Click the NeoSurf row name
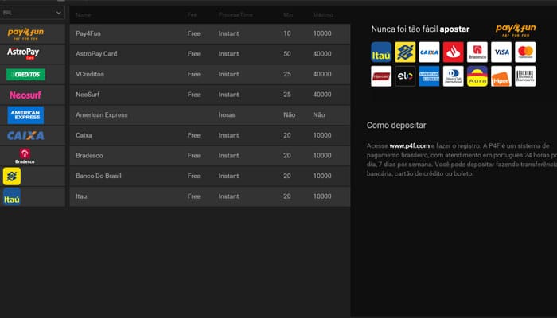The image size is (557, 318). (x=88, y=95)
